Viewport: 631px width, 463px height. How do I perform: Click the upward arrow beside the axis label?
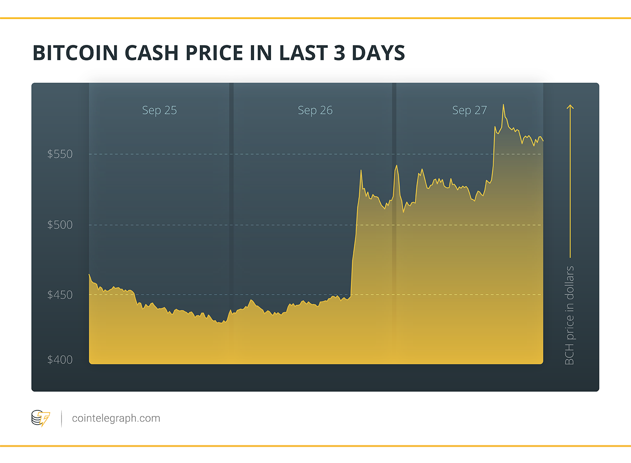coord(570,181)
